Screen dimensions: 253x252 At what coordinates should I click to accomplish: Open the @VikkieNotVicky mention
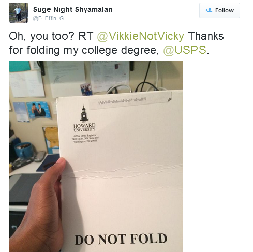(140, 36)
